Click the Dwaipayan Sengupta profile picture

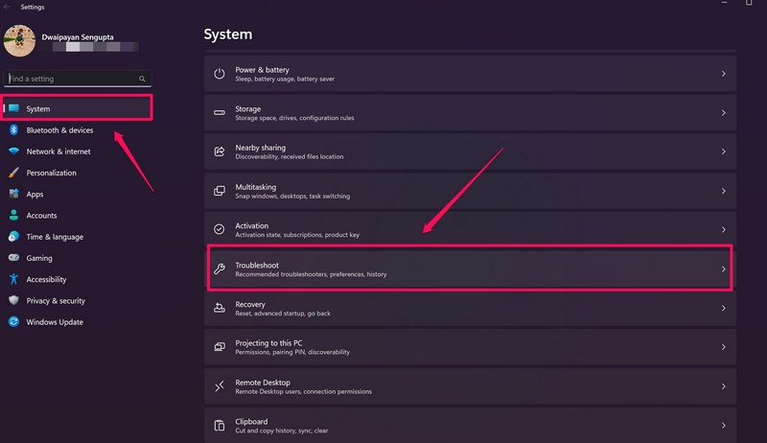click(x=20, y=41)
